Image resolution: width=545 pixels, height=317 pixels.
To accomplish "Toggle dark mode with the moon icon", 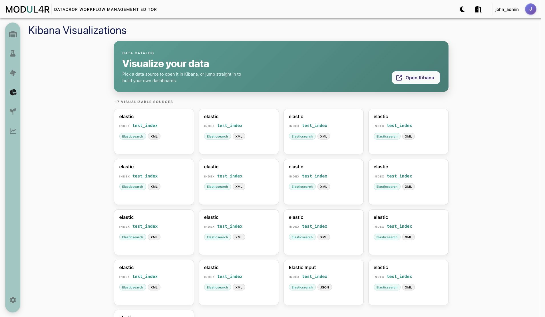I will pyautogui.click(x=462, y=9).
